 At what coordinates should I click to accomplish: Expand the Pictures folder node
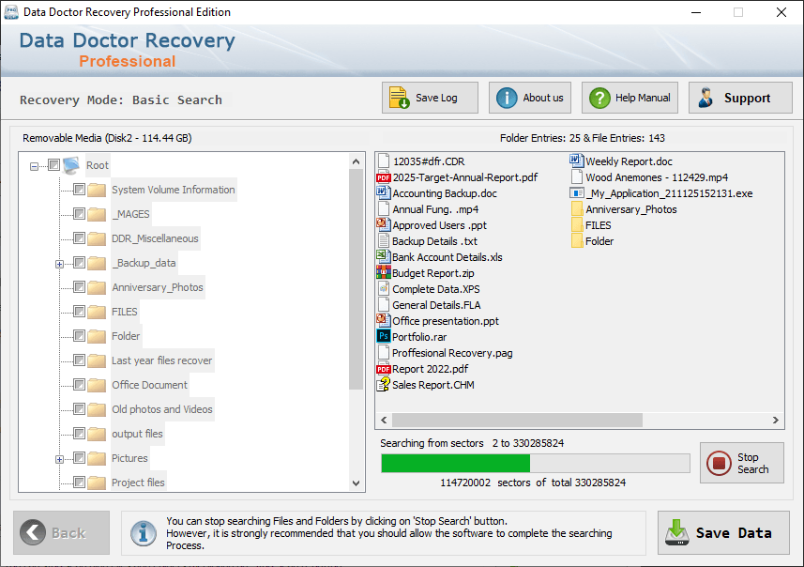59,459
